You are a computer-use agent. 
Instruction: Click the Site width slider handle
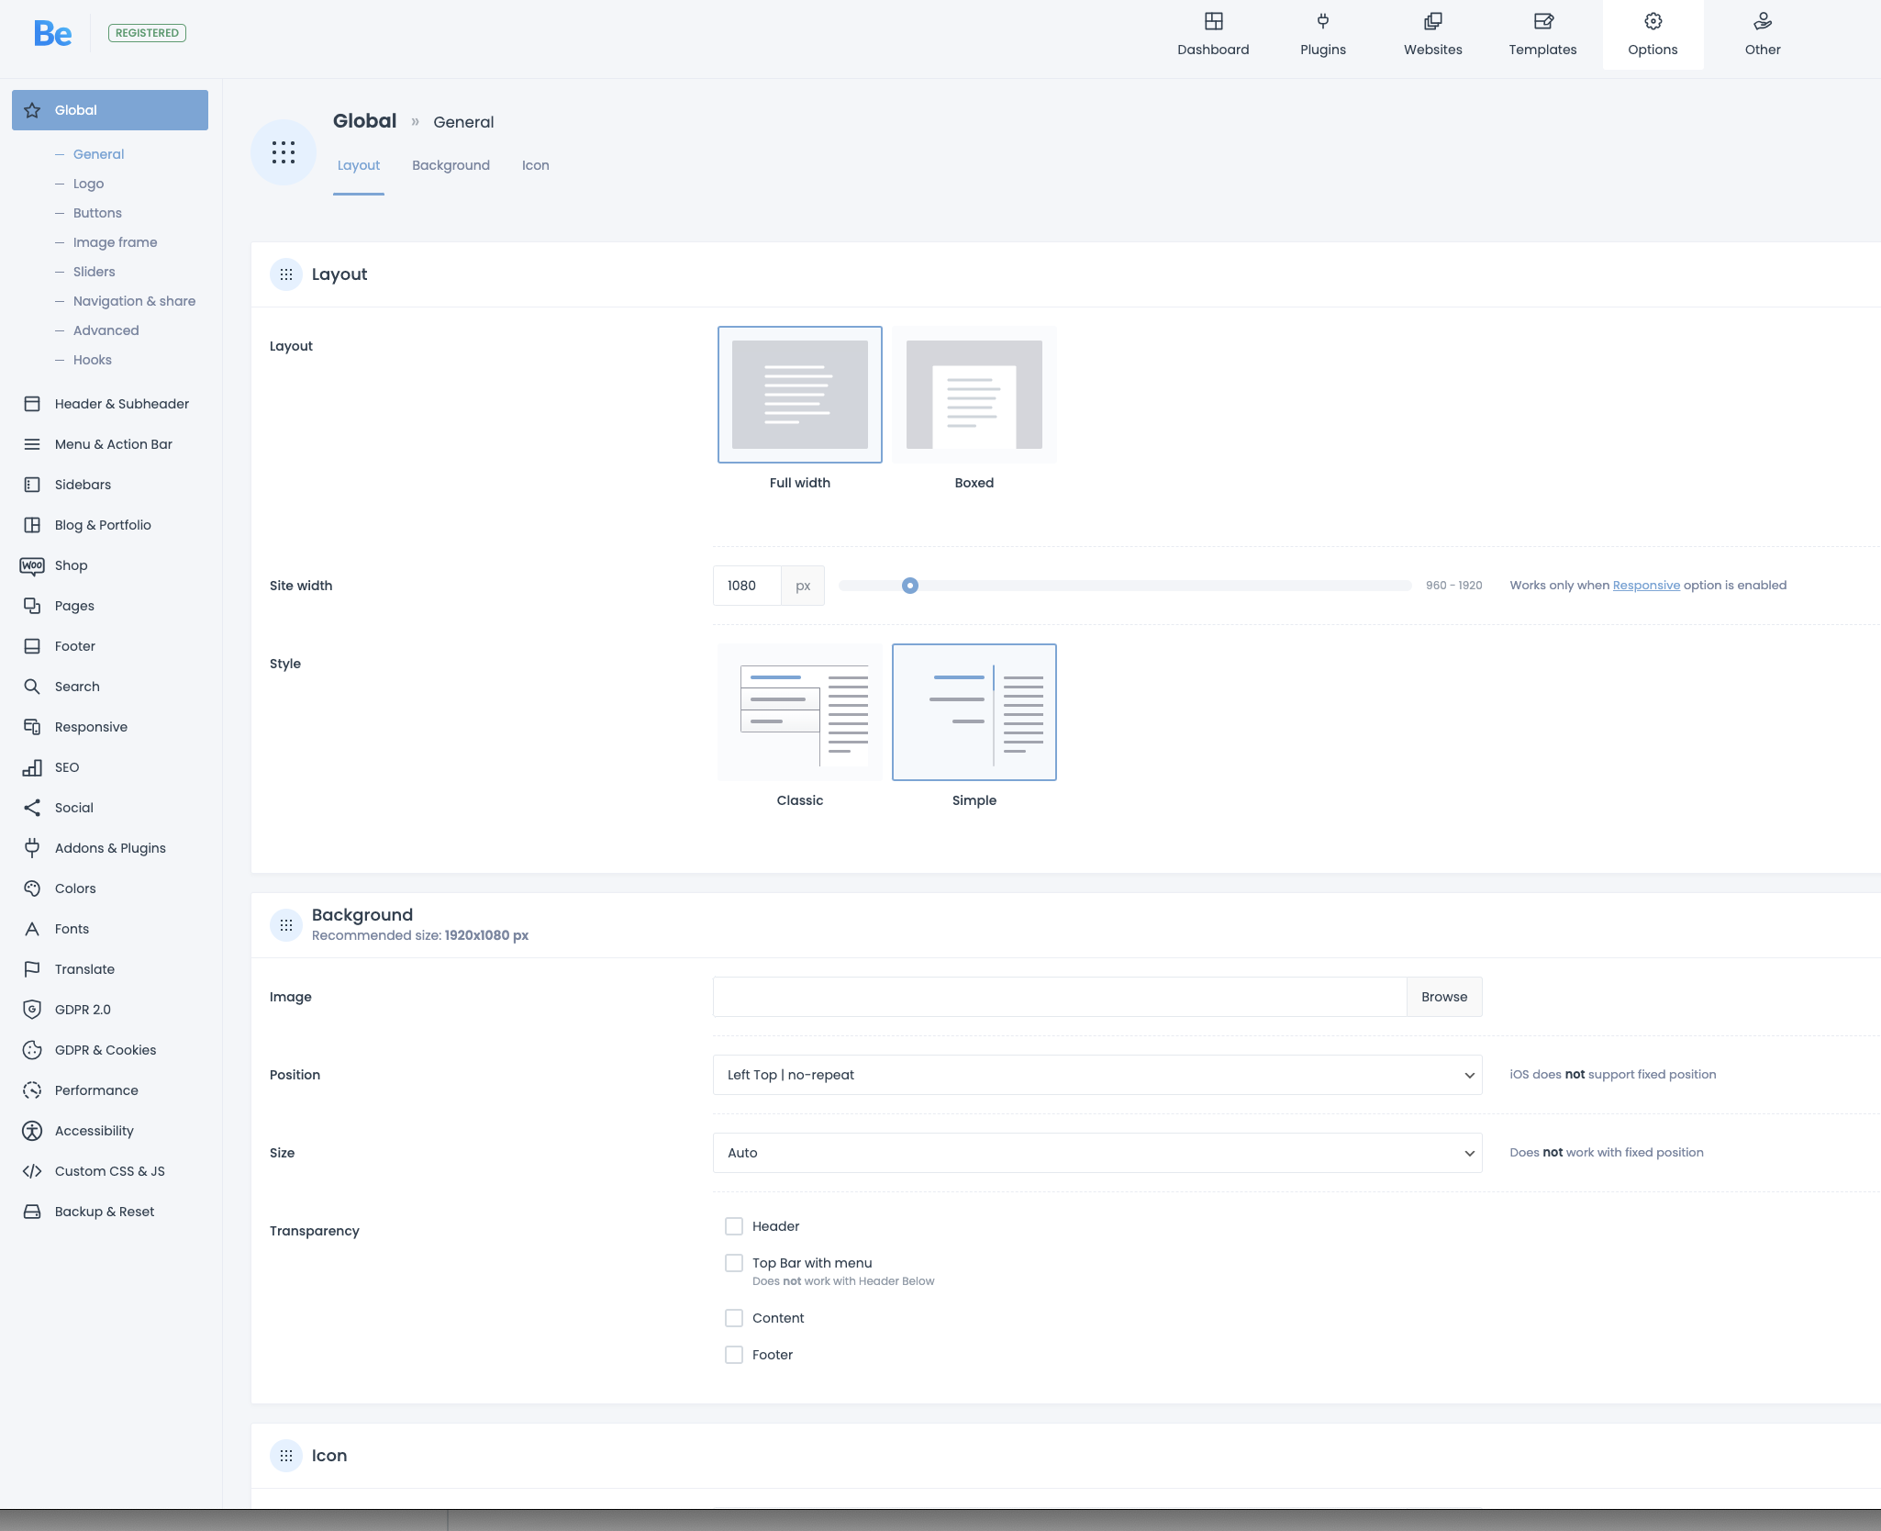tap(909, 586)
